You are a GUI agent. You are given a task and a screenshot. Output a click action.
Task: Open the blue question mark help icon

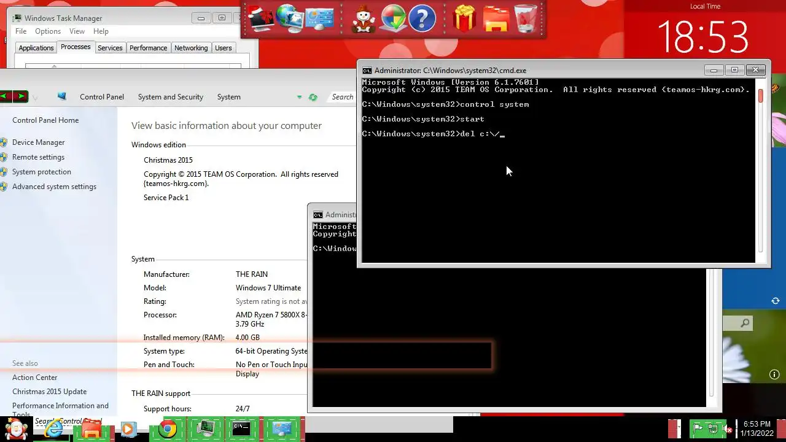pos(422,18)
